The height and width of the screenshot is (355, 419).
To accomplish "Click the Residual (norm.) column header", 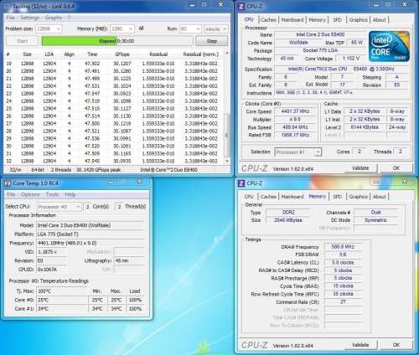I will coord(200,54).
